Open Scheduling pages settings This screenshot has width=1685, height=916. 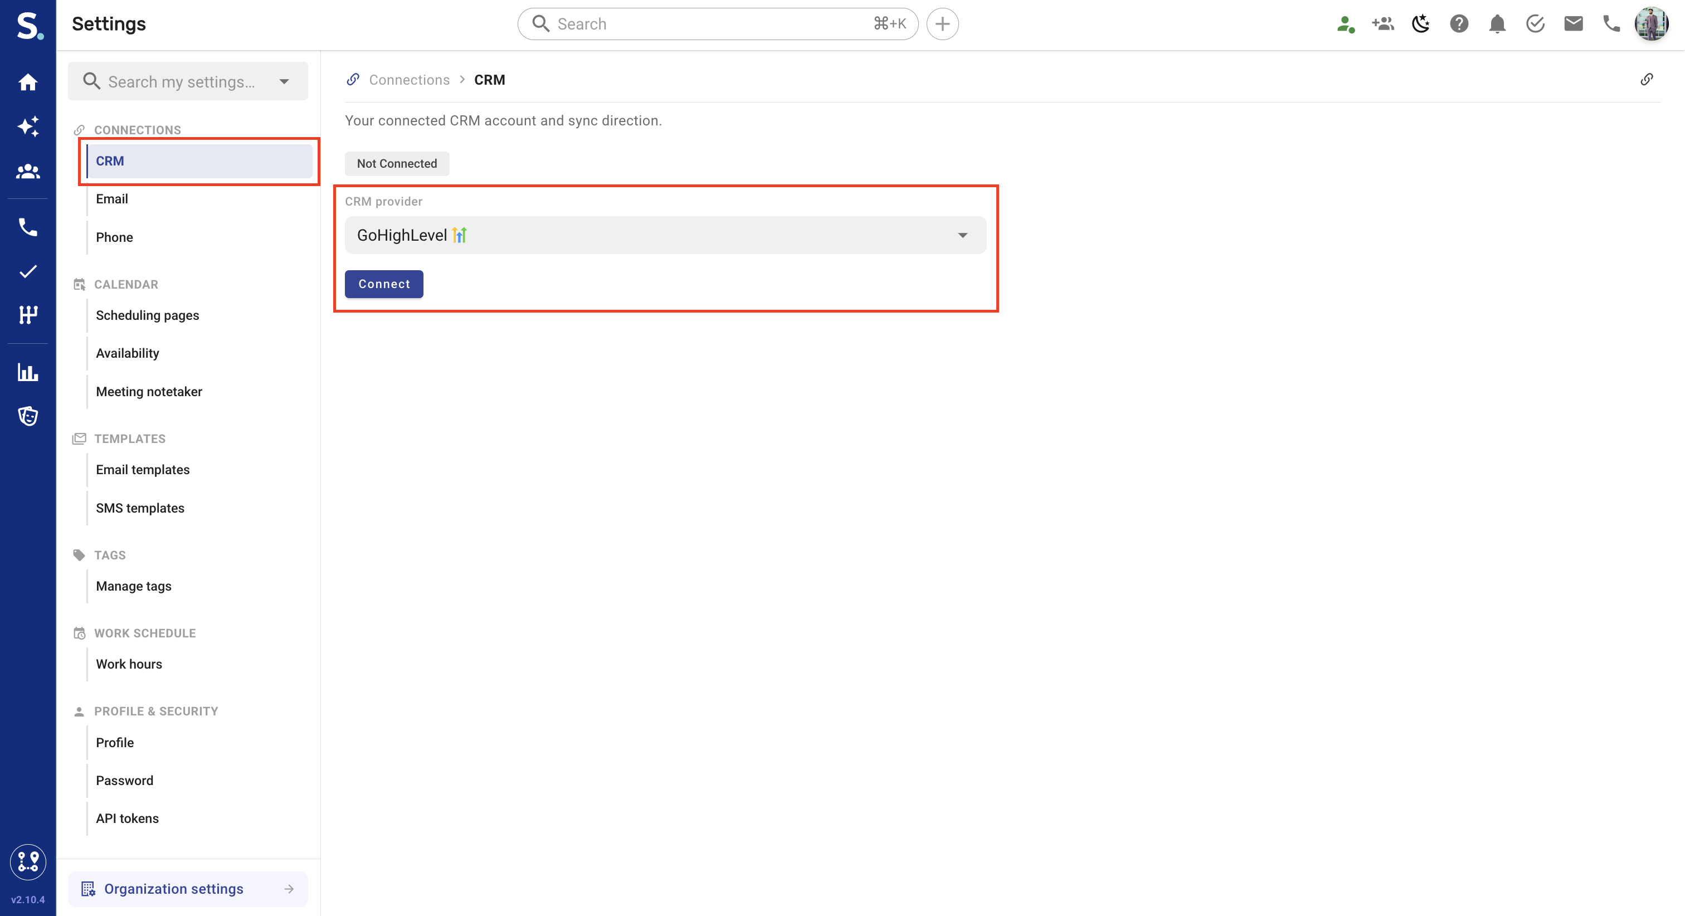199,315
